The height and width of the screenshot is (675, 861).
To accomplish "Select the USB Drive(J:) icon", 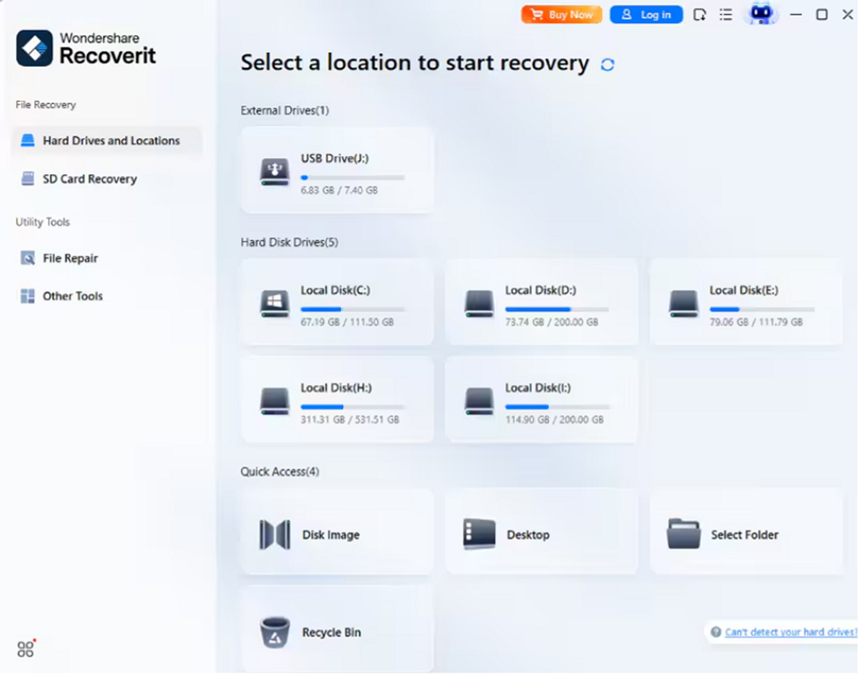I will (275, 172).
